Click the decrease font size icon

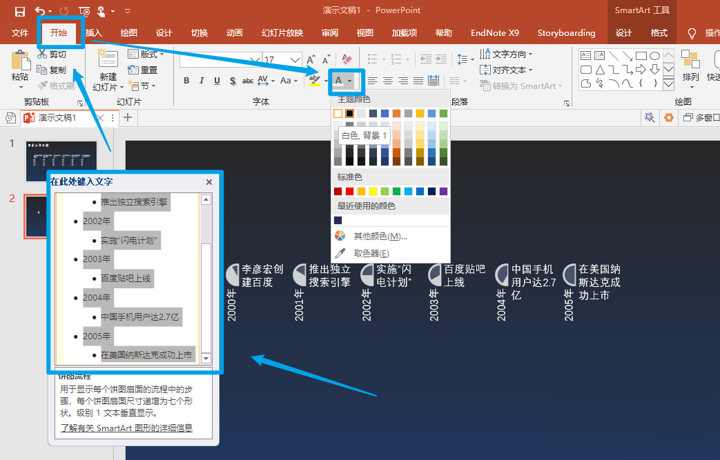[x=326, y=59]
